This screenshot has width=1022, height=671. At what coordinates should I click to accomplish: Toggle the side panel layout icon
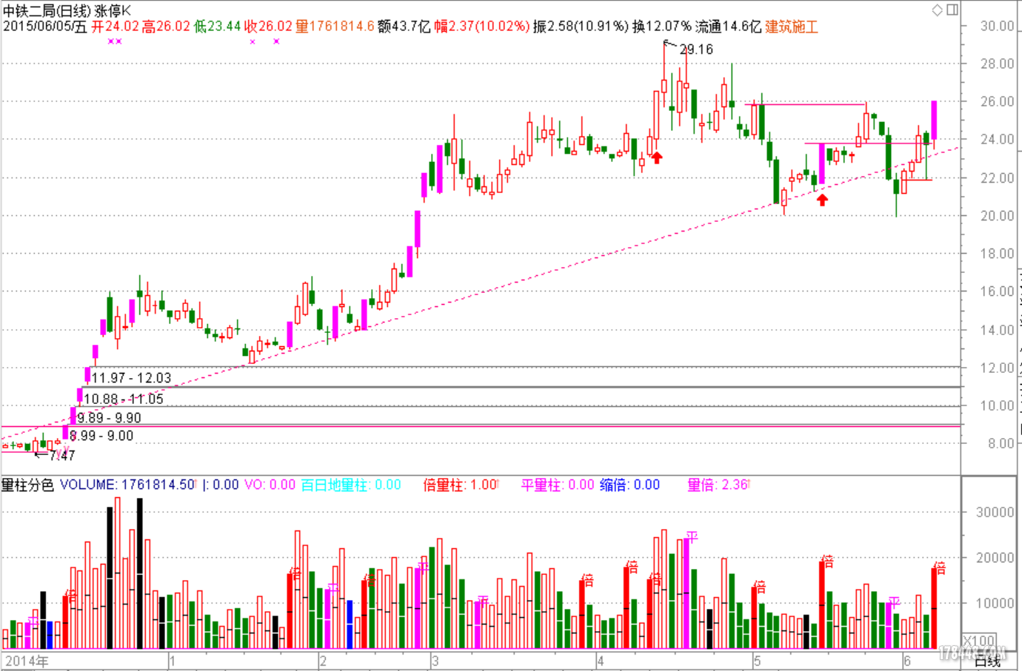point(952,10)
